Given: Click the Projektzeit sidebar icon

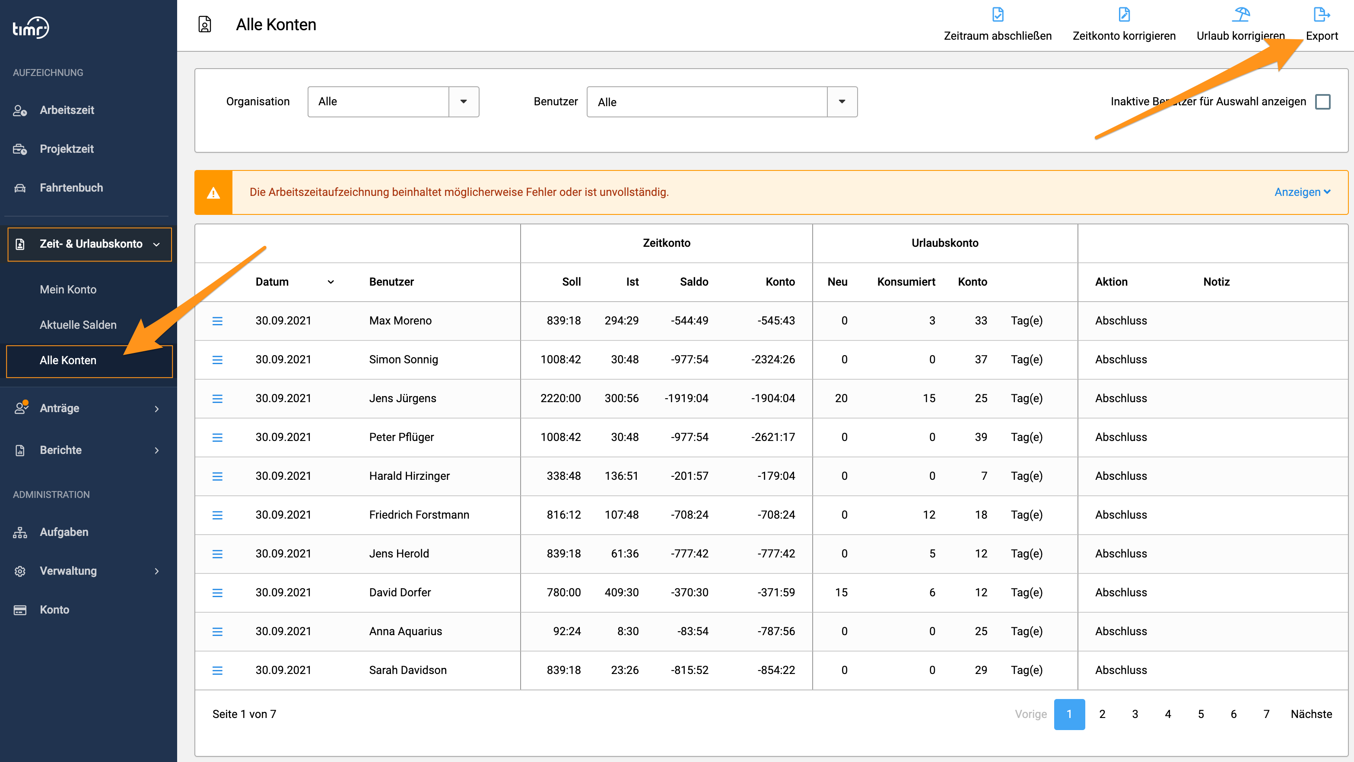Looking at the screenshot, I should click(x=20, y=150).
